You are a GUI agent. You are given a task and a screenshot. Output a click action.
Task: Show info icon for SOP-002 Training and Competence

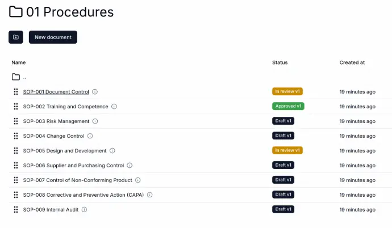[x=114, y=107]
